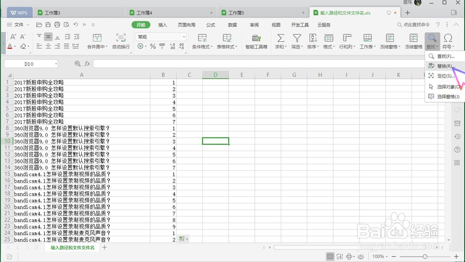Zoom out with the minus button
The image size is (465, 262).
[394, 256]
